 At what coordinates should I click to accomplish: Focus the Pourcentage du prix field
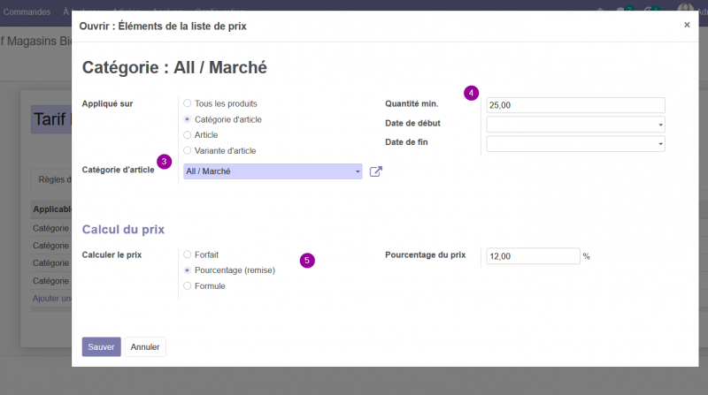(533, 256)
